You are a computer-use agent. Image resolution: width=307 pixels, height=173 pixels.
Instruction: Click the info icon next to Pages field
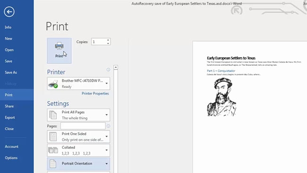108,126
